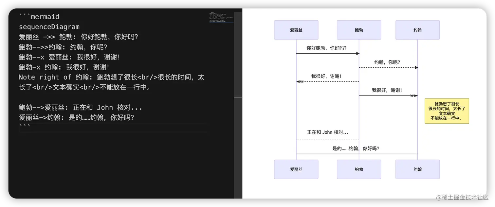Click the dashed arrowhead of 约翰，你呢? at 约翰 lifeline

pos(416,68)
